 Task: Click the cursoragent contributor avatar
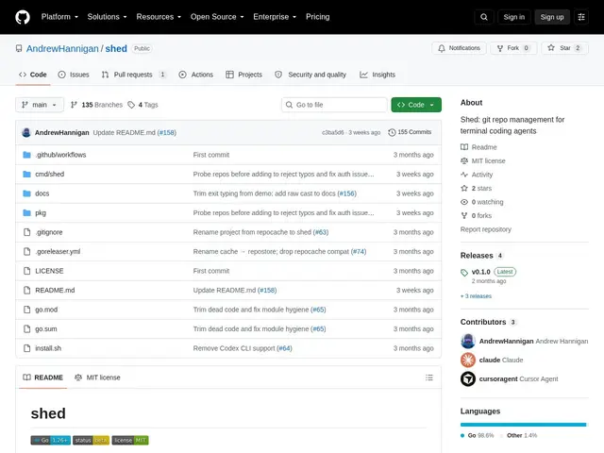[x=468, y=379]
